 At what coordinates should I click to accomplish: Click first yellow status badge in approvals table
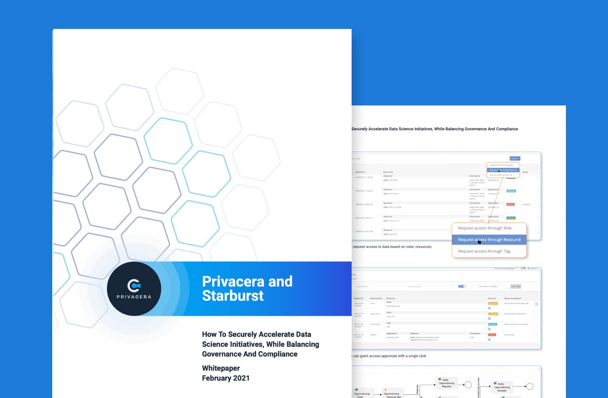493,303
